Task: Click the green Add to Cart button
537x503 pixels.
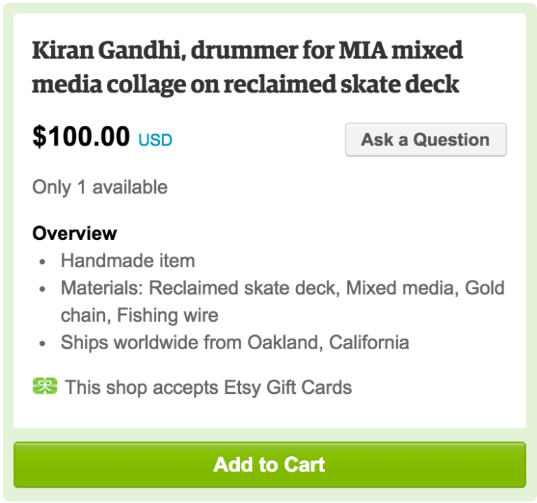Action: [269, 465]
